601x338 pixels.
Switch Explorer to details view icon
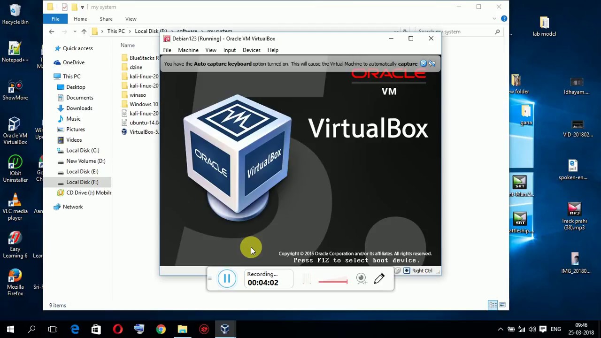click(x=493, y=305)
